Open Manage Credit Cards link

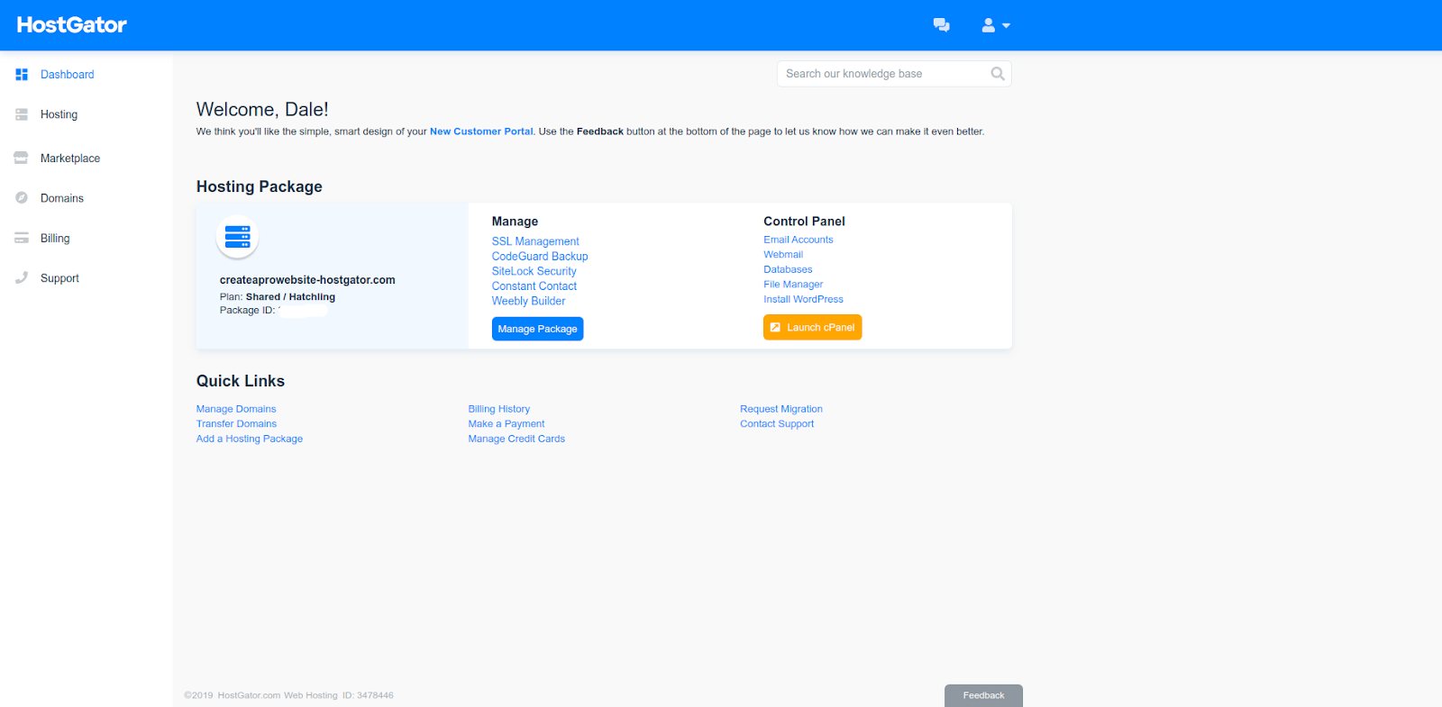point(517,439)
